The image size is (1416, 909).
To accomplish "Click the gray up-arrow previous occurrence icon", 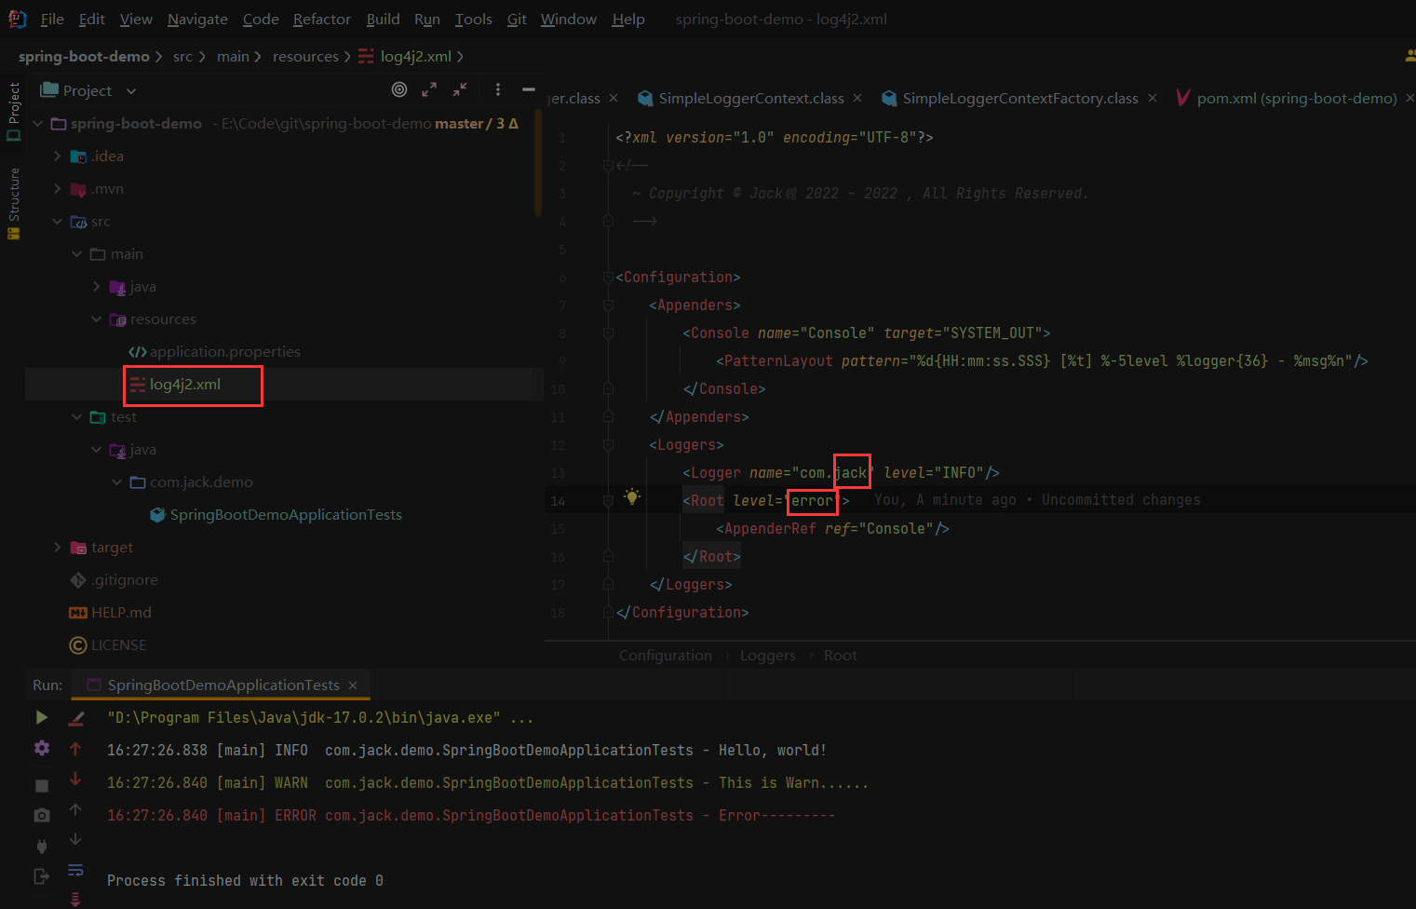I will pos(75,810).
